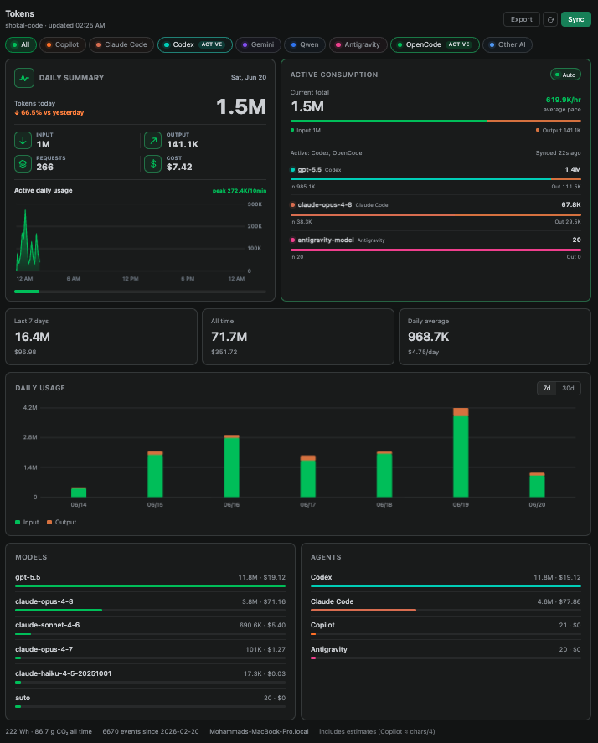Click the Requests layers icon
The height and width of the screenshot is (743, 598).
point(23,163)
